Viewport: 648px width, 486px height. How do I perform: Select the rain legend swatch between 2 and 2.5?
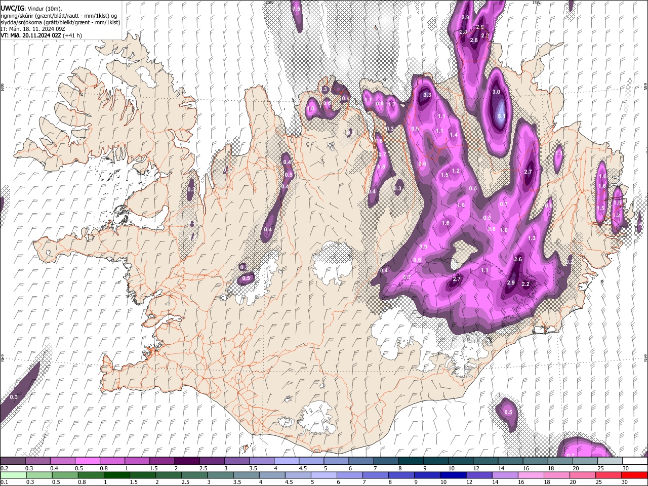click(x=169, y=475)
